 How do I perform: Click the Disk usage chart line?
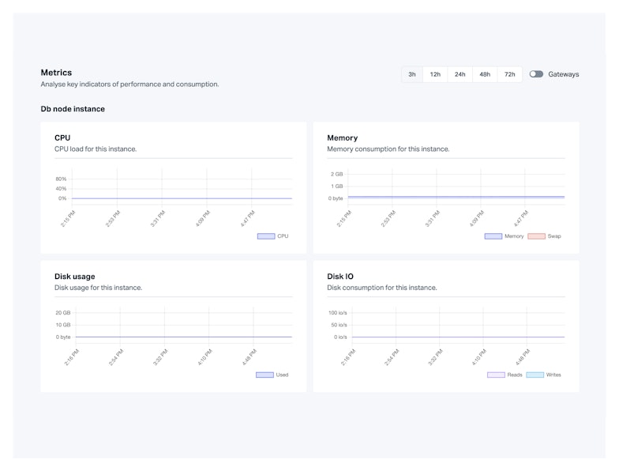[182, 337]
